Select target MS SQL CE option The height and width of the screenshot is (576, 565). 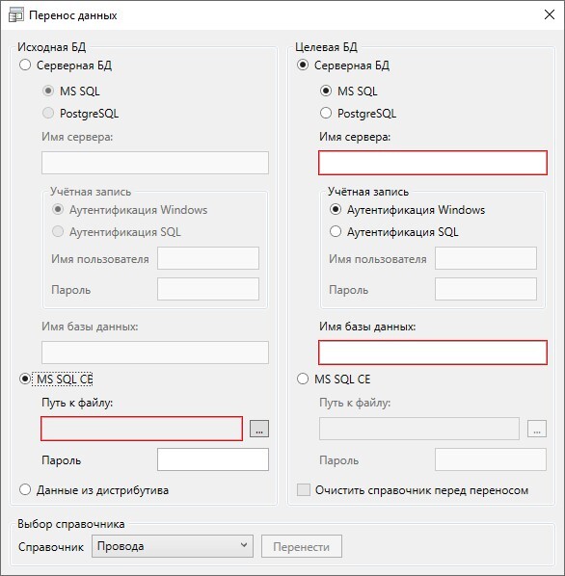[x=303, y=379]
